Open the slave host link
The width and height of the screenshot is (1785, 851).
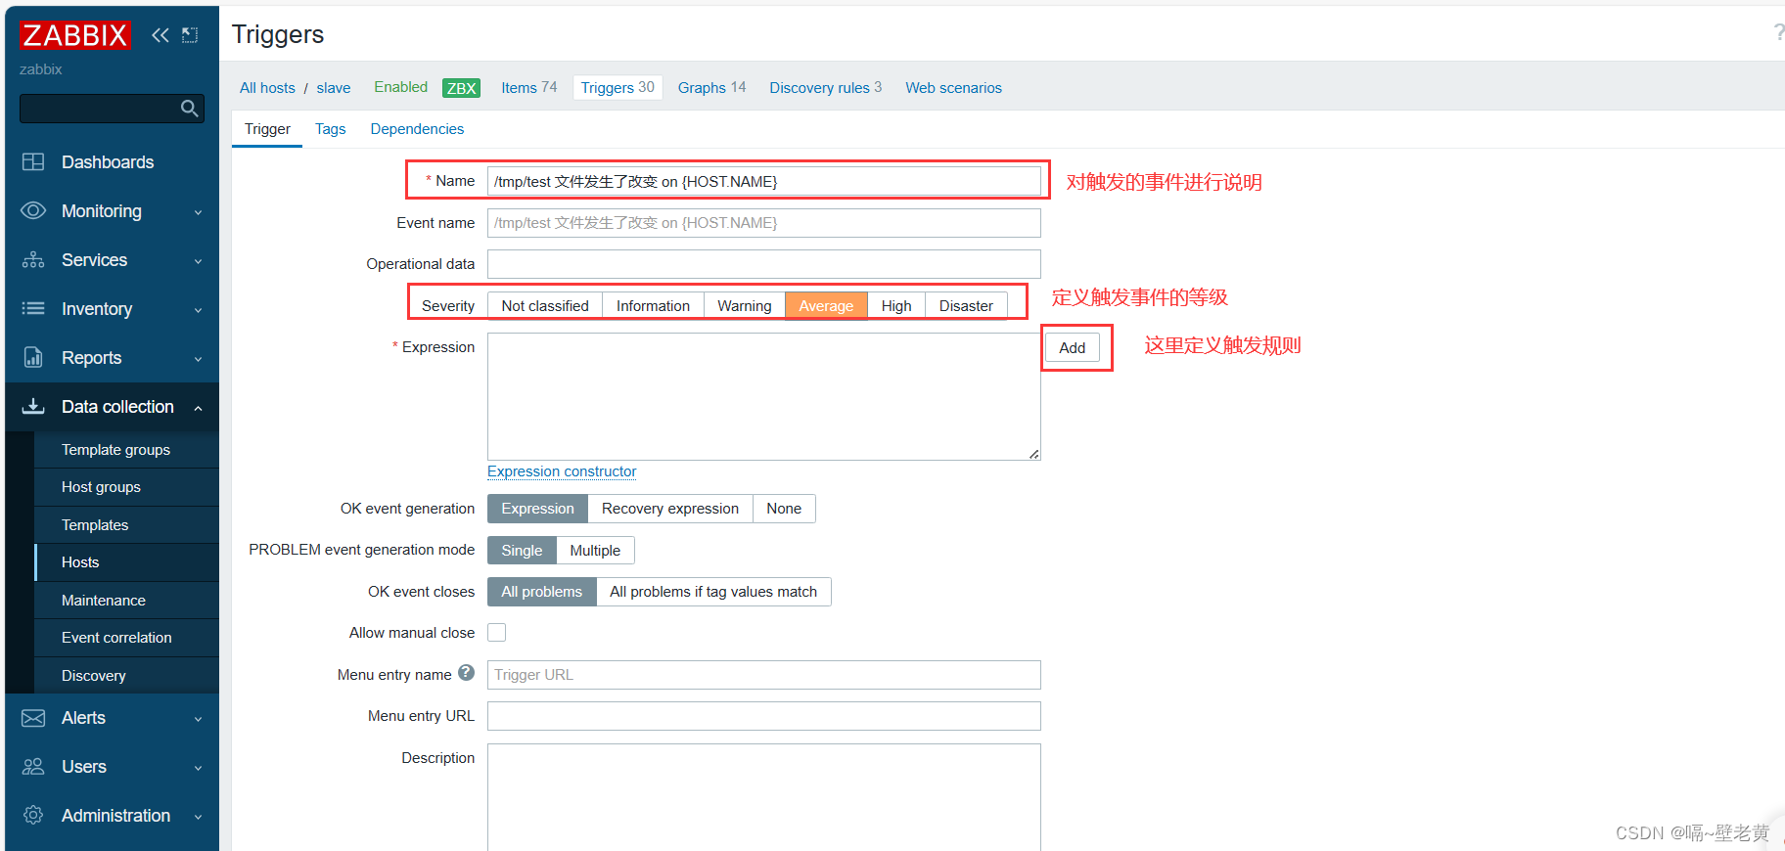[333, 88]
